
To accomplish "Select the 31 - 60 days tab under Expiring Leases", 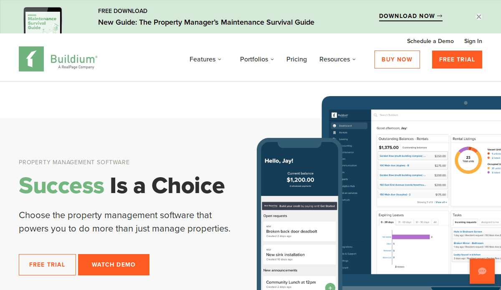I will click(x=404, y=222).
